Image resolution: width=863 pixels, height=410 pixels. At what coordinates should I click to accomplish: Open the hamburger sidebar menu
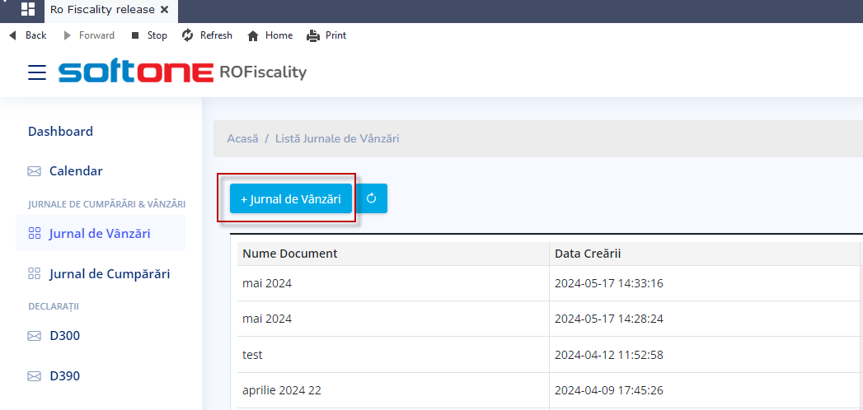click(37, 72)
